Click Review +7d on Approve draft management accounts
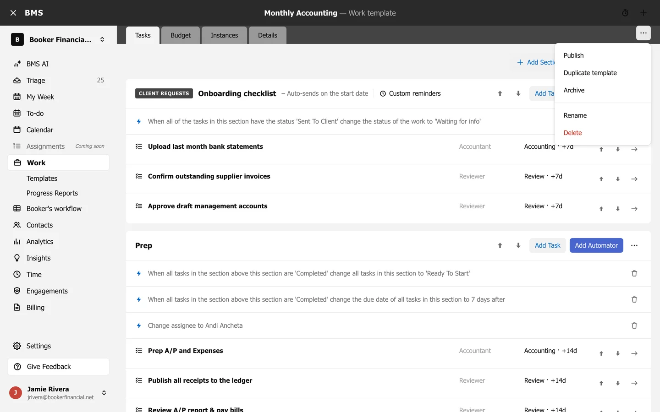This screenshot has height=412, width=660. pyautogui.click(x=543, y=206)
